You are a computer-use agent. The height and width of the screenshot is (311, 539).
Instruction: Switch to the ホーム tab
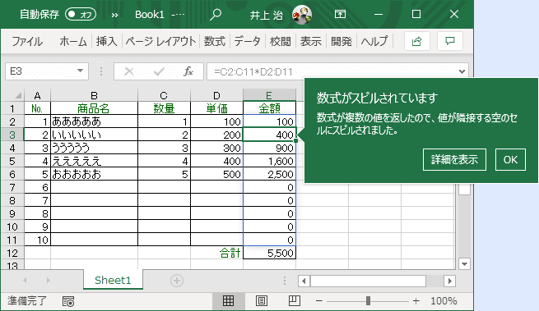click(73, 42)
